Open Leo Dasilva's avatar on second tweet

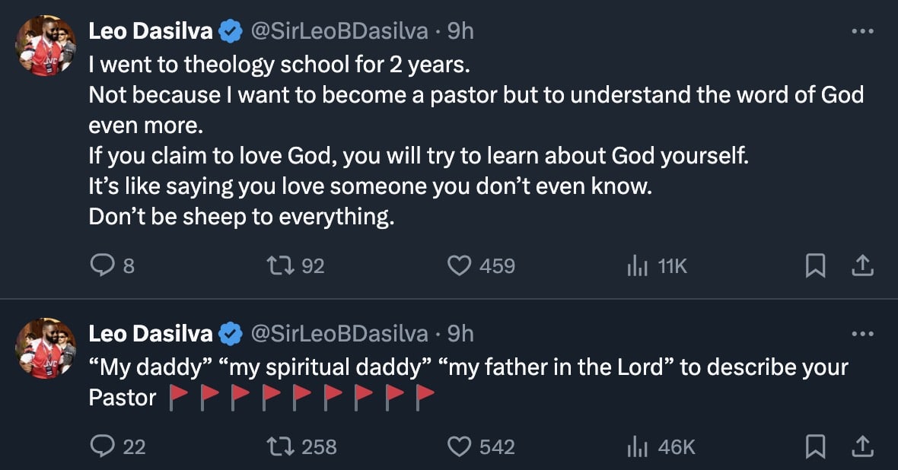[x=46, y=348]
